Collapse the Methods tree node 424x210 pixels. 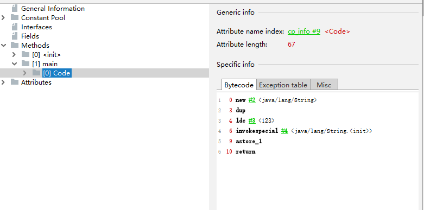3,46
